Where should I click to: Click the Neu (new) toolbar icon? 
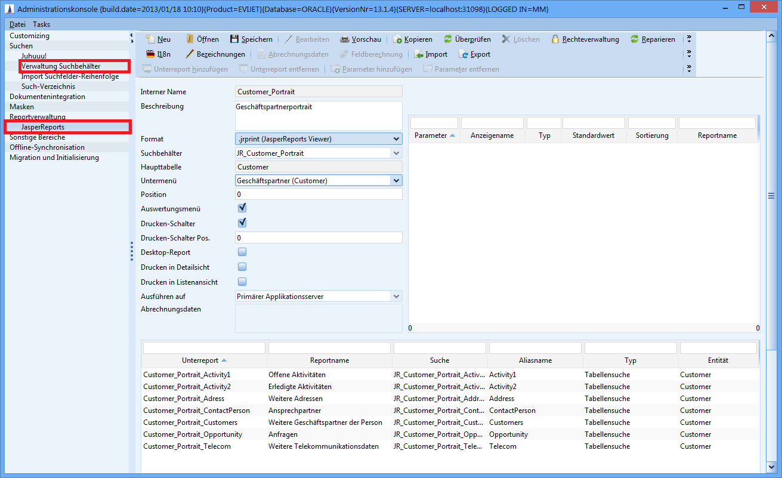pyautogui.click(x=150, y=39)
